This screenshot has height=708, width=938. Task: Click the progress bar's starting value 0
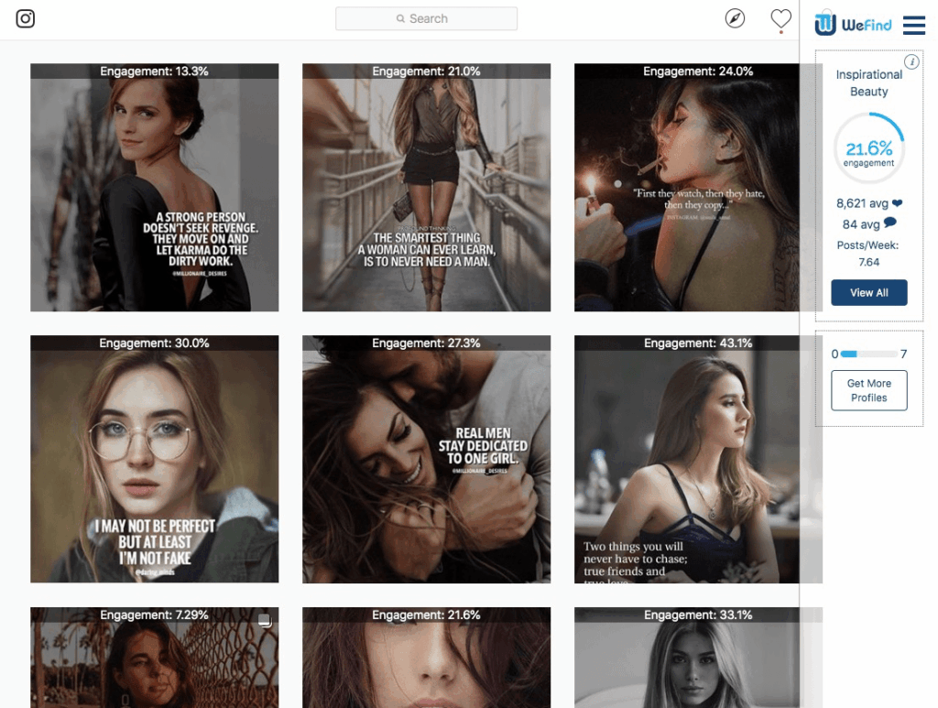click(x=834, y=354)
